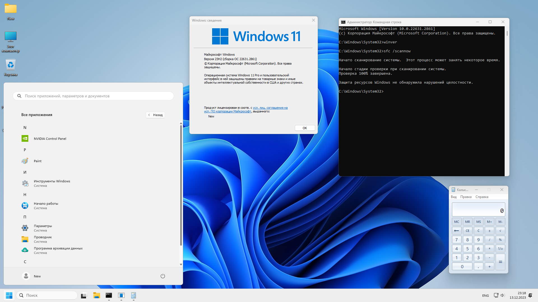
Task: Open volume icon in system tray
Action: point(502,295)
